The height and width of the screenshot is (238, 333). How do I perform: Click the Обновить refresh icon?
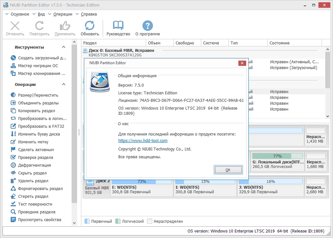(x=90, y=26)
